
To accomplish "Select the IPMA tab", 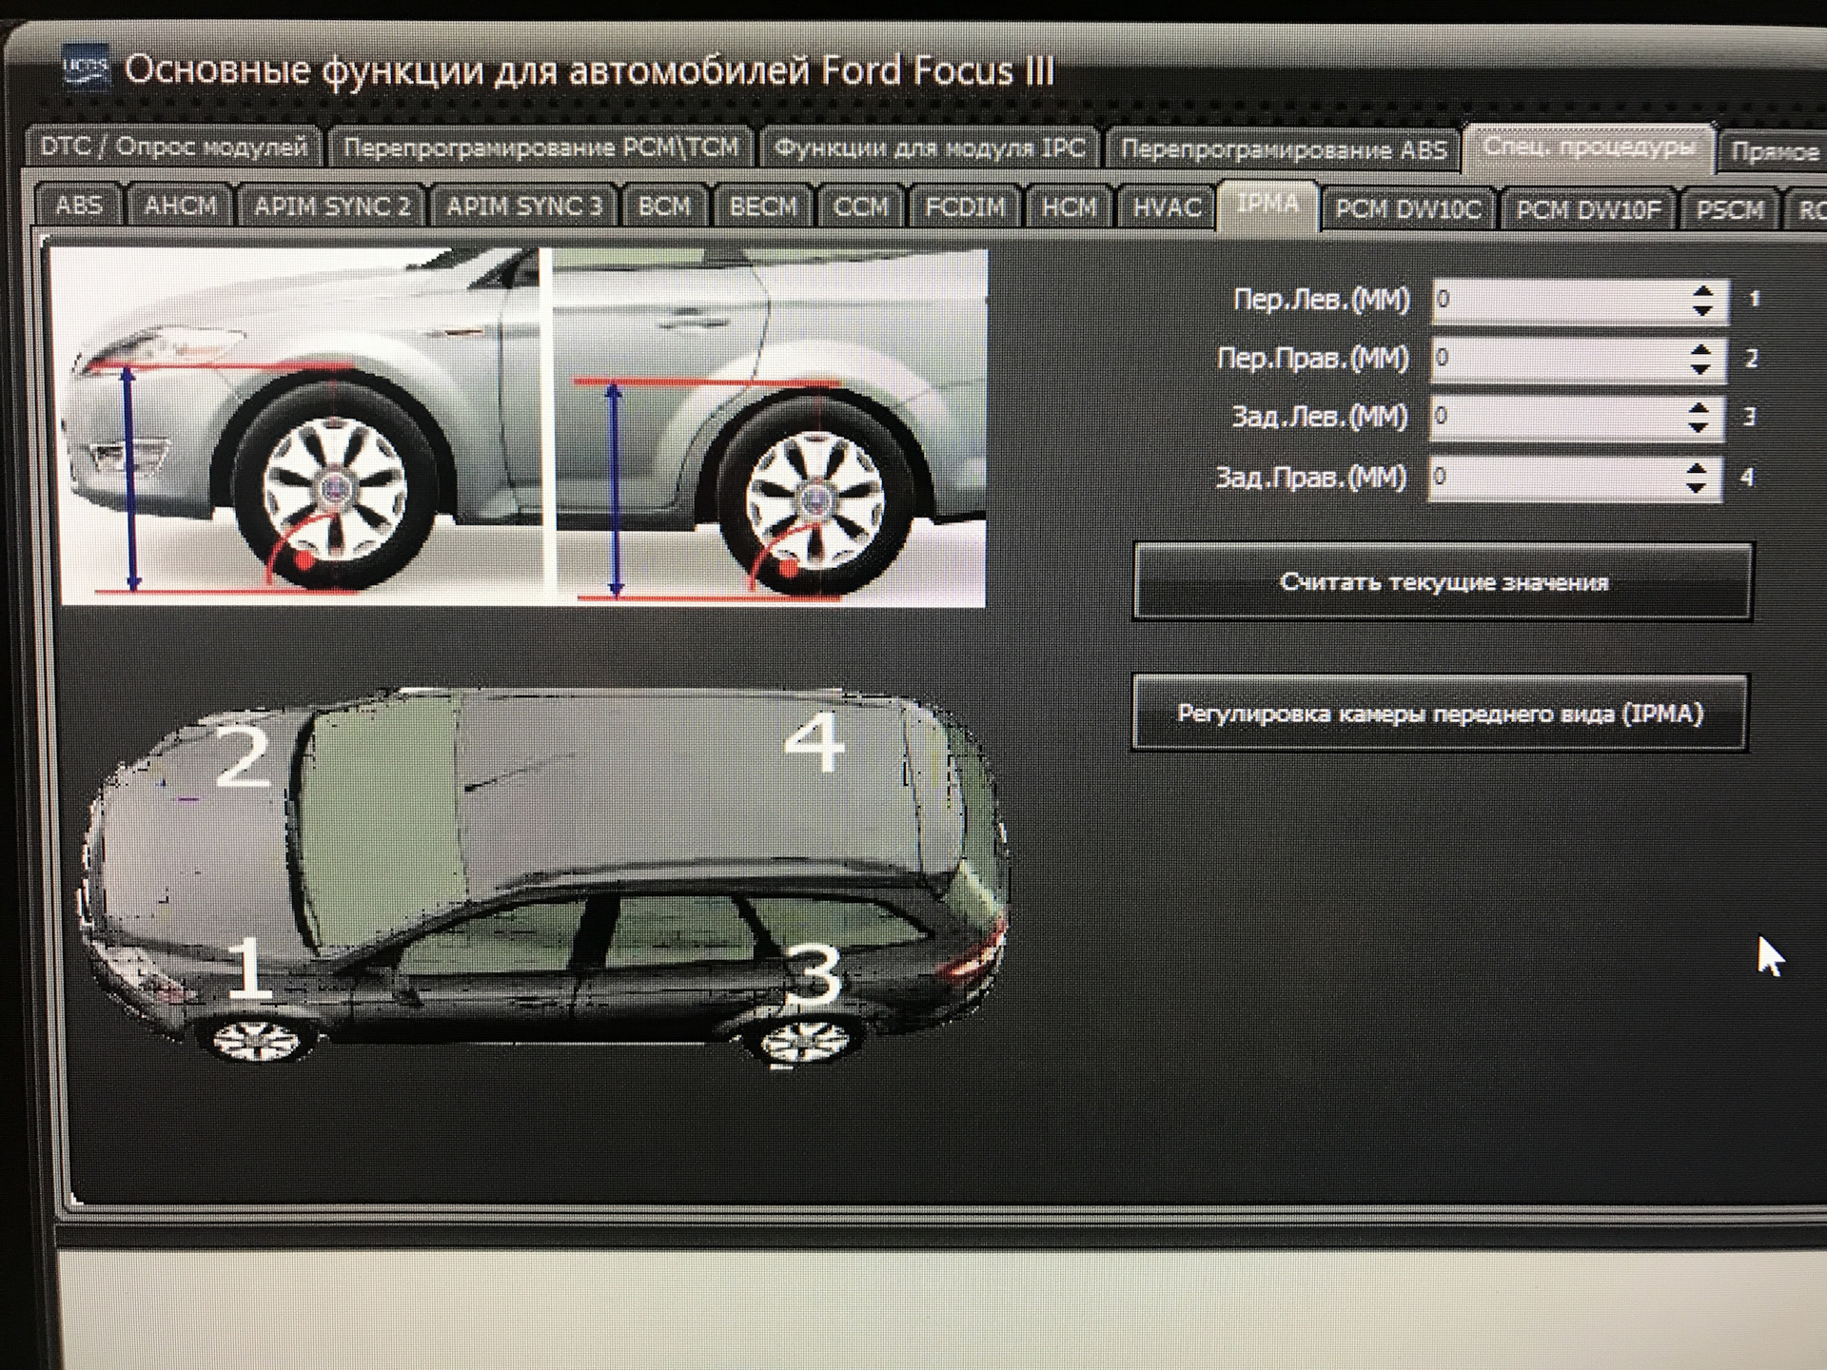I will tap(1267, 205).
